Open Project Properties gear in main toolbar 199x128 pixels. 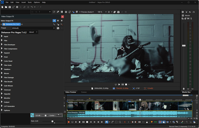click(17, 7)
